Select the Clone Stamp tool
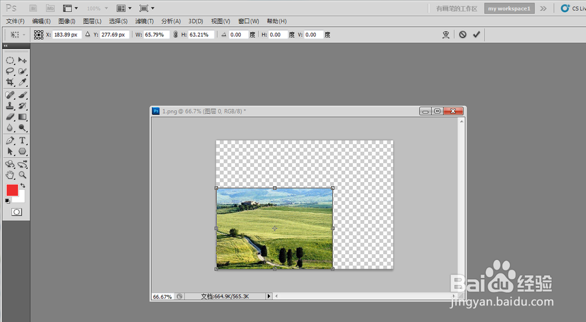The height and width of the screenshot is (322, 586). tap(10, 106)
